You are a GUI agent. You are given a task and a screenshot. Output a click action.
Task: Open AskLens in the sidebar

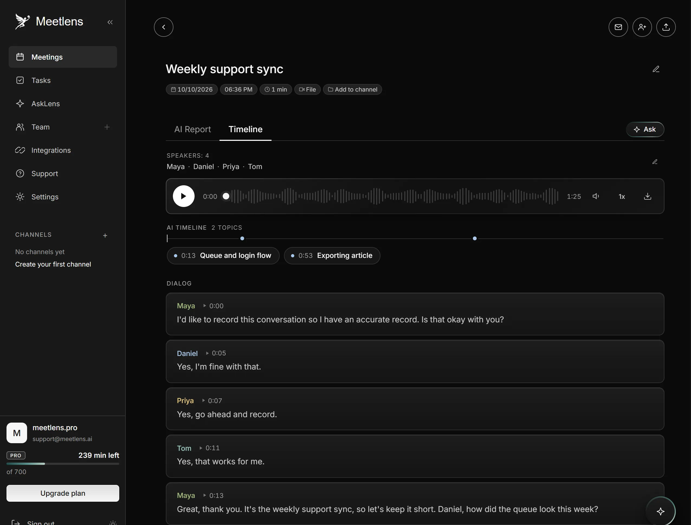[x=63, y=104]
